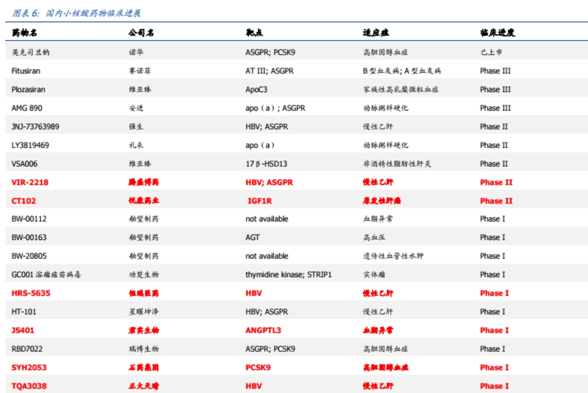This screenshot has width=588, height=393.
Task: Click the target 'apo (a); ASGPR'
Action: click(x=275, y=108)
